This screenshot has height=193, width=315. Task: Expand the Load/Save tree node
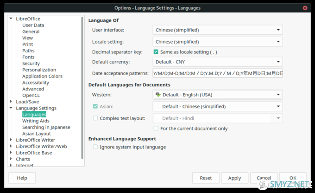(11, 102)
